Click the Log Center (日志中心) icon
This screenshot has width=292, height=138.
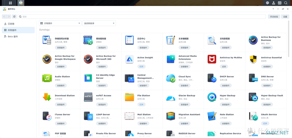click(x=130, y=40)
